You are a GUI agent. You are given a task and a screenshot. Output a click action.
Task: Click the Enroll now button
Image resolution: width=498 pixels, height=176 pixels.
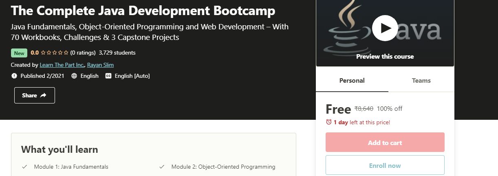385,165
